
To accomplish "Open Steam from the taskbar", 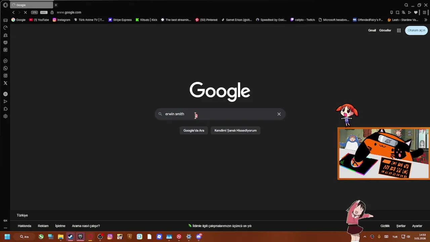I will pyautogui.click(x=70, y=237).
